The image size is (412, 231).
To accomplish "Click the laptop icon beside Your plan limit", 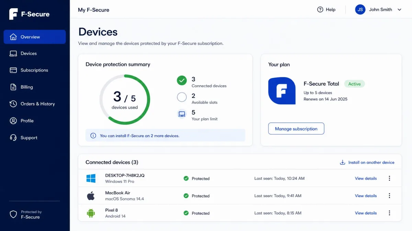I will point(182,114).
